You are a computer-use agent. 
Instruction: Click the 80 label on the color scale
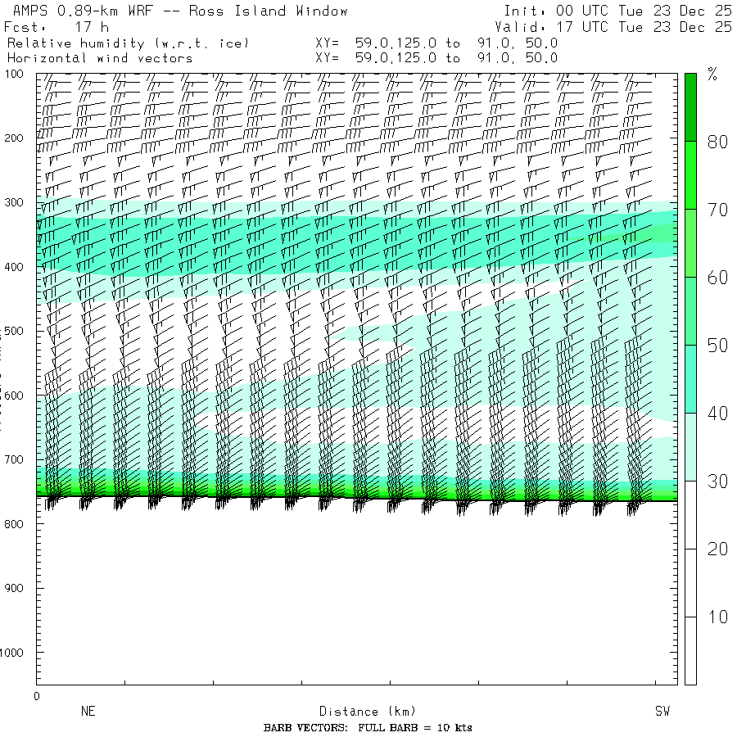tap(717, 142)
